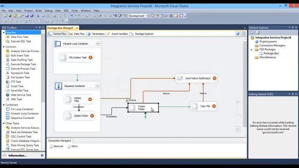Expand the Information panel in the toolbox

point(5,155)
